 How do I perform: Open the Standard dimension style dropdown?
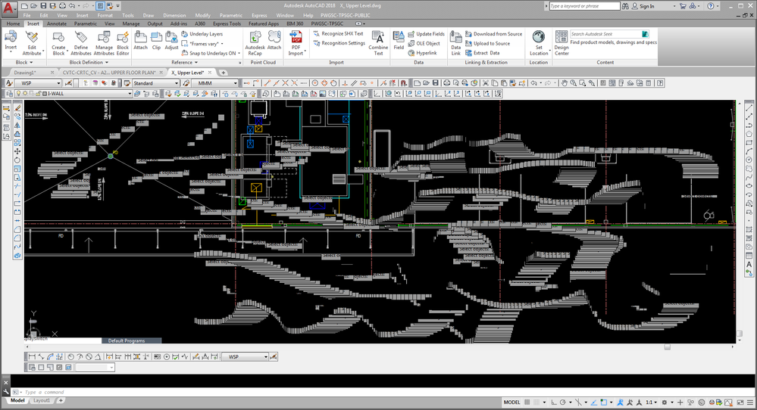click(x=177, y=83)
